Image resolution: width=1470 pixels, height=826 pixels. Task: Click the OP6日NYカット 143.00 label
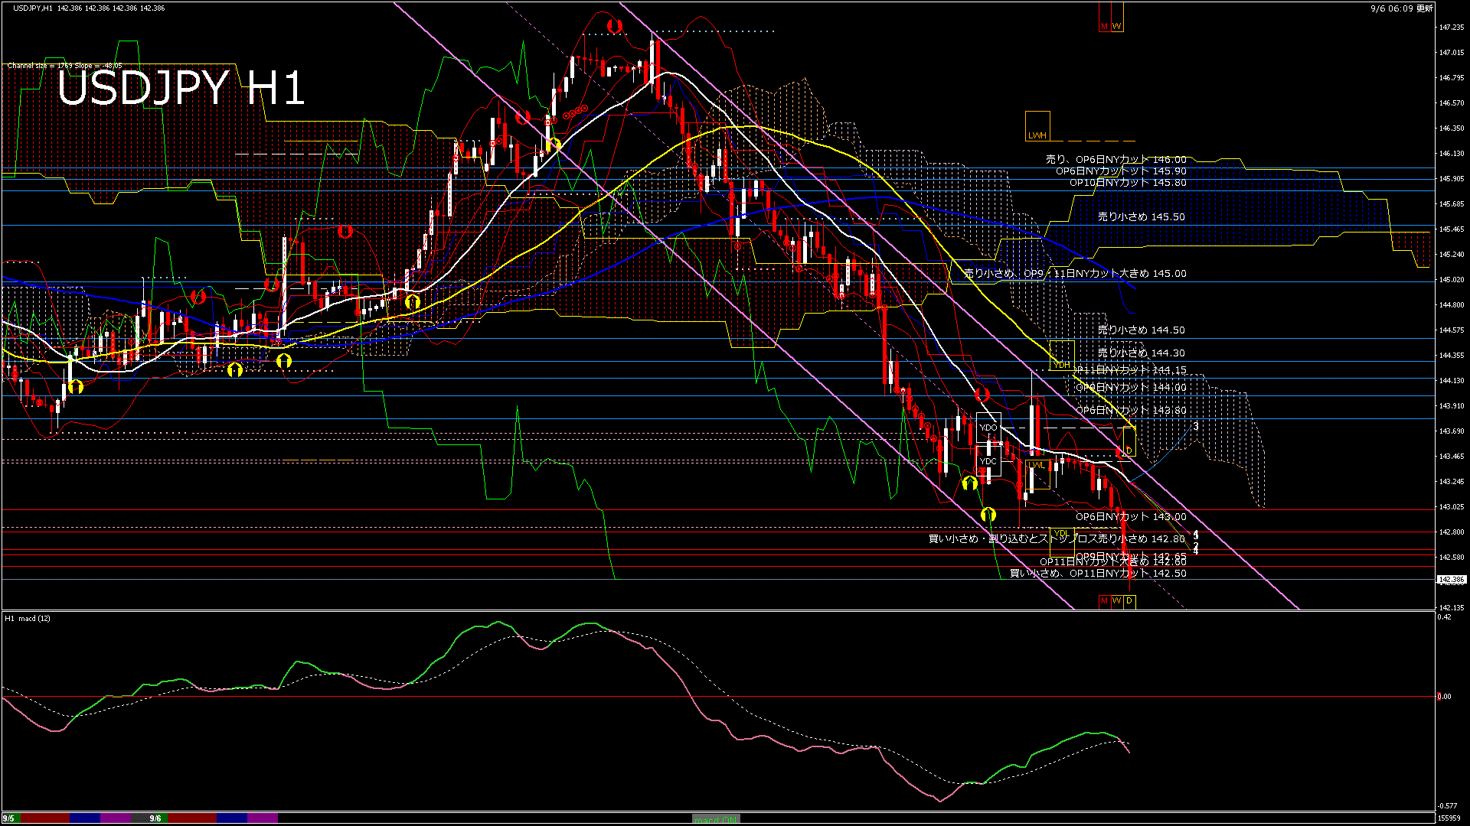coord(1131,516)
